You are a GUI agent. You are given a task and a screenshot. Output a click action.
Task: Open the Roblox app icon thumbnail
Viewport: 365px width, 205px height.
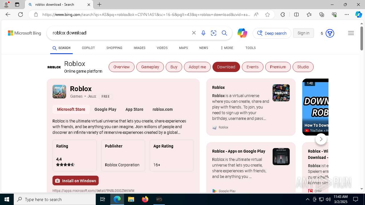[59, 92]
